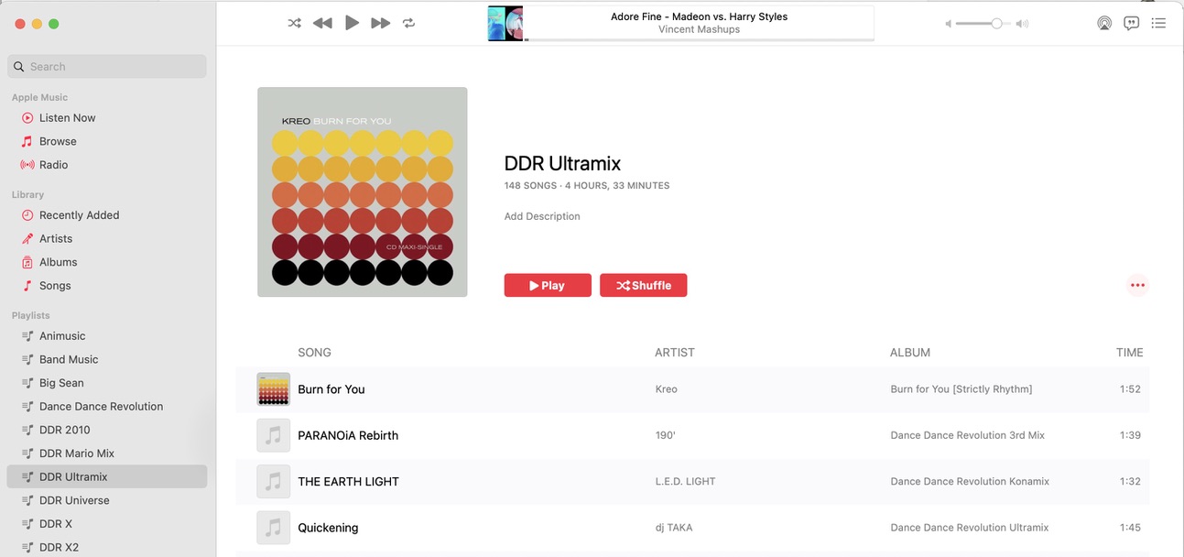Viewport: 1184px width, 557px height.
Task: Click THE EARTH LIGHT music note icon
Action: [x=274, y=482]
